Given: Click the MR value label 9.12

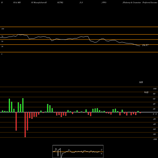Looking at the screenshot, I should coord(146,92).
